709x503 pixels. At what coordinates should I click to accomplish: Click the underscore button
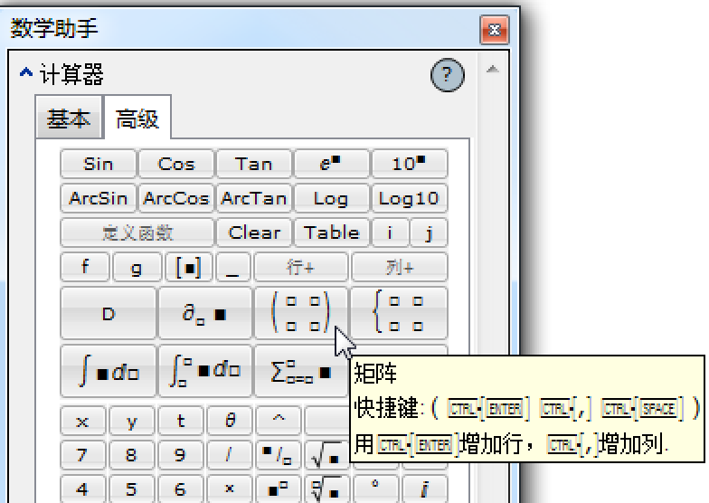click(x=232, y=268)
